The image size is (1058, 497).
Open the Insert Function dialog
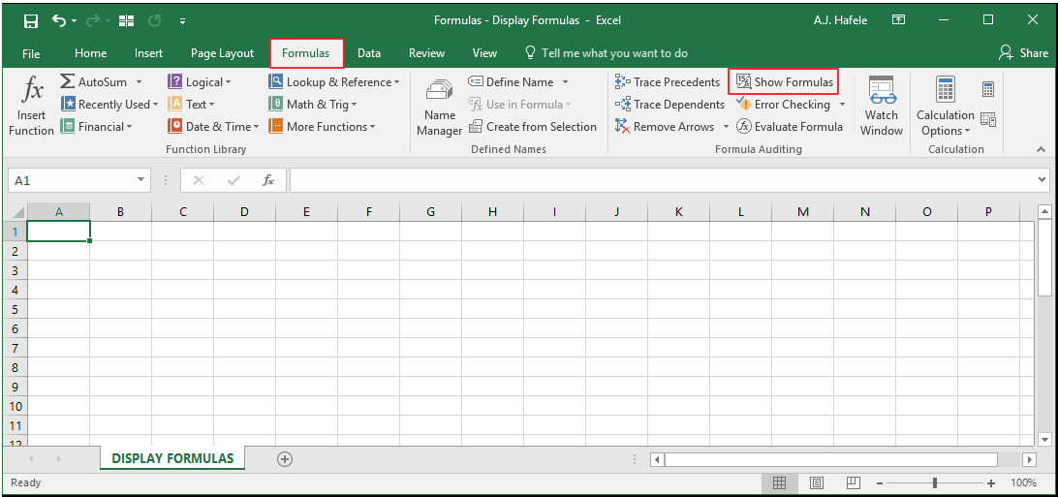(x=31, y=106)
